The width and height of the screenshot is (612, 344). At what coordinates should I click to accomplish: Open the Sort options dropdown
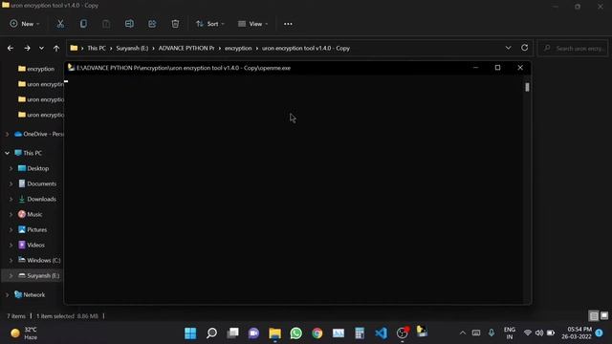tap(210, 24)
